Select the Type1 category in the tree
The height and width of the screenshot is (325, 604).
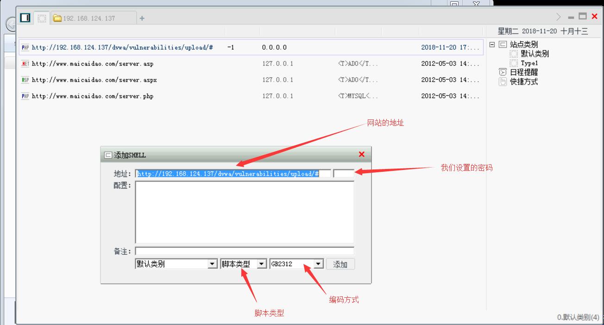[529, 63]
